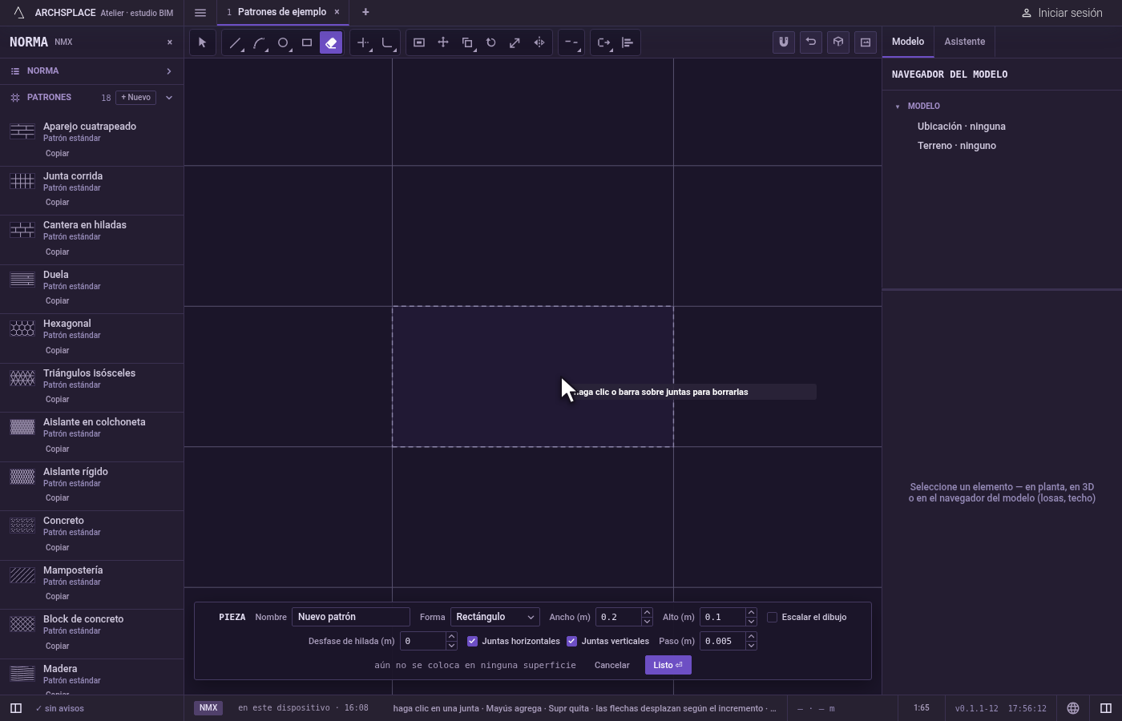Click the rotate tool icon
Screen dimensions: 1122x721
coord(491,42)
